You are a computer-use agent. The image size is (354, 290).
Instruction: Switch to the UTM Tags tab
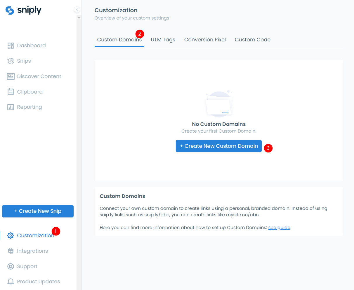coord(163,39)
